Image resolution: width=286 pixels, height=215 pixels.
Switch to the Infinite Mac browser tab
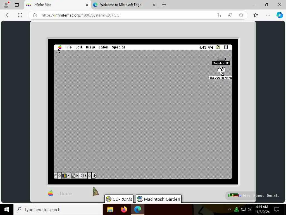coord(58,5)
